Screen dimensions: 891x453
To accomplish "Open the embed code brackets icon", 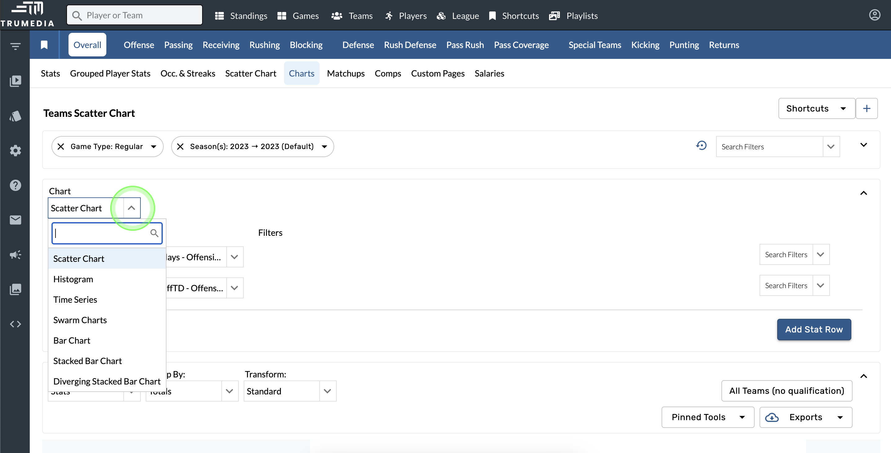I will coord(15,324).
